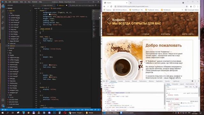Expand the script node in Elements tree
Screen dimensions: 204x115
point(106,107)
